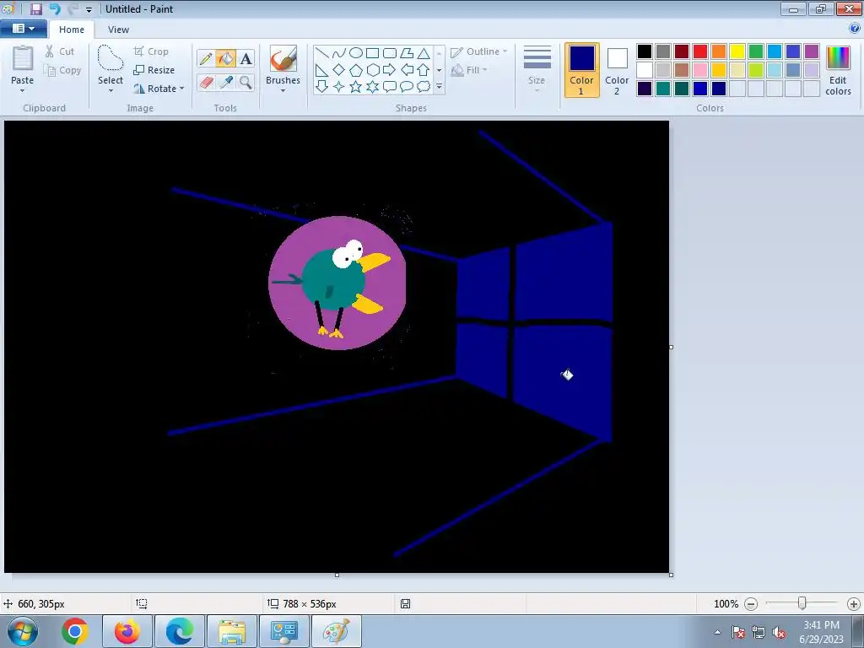The image size is (864, 648).
Task: Choose the Four-point star shape
Action: click(x=339, y=87)
